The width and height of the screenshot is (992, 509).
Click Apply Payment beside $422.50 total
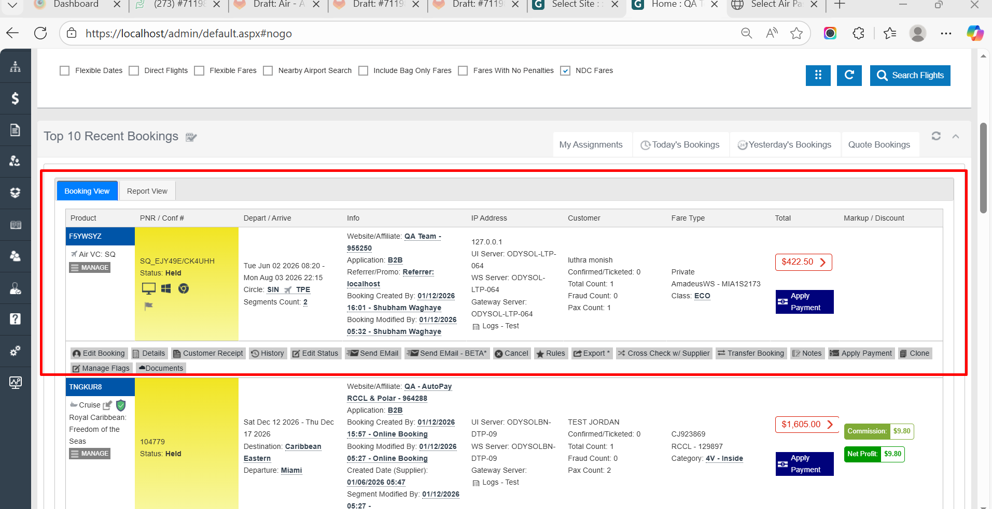(805, 302)
